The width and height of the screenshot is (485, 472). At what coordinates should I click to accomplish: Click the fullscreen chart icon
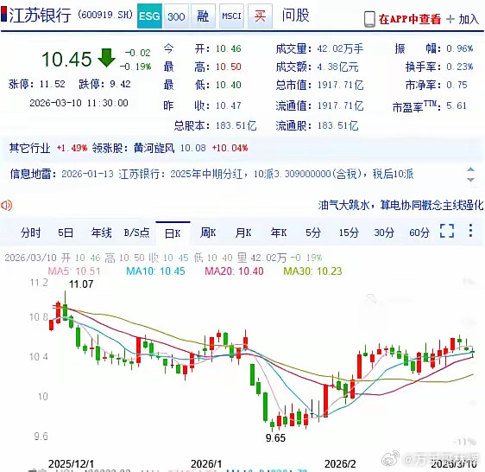coord(447,231)
